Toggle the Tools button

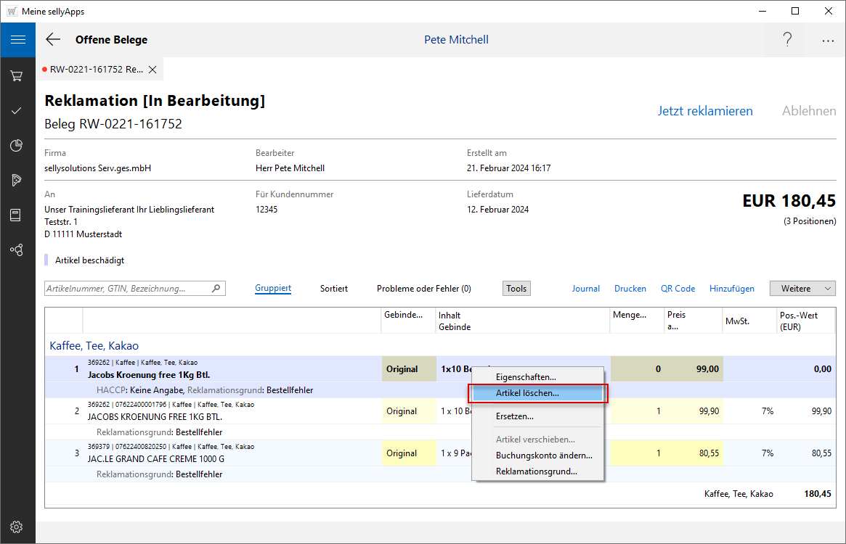coord(516,289)
